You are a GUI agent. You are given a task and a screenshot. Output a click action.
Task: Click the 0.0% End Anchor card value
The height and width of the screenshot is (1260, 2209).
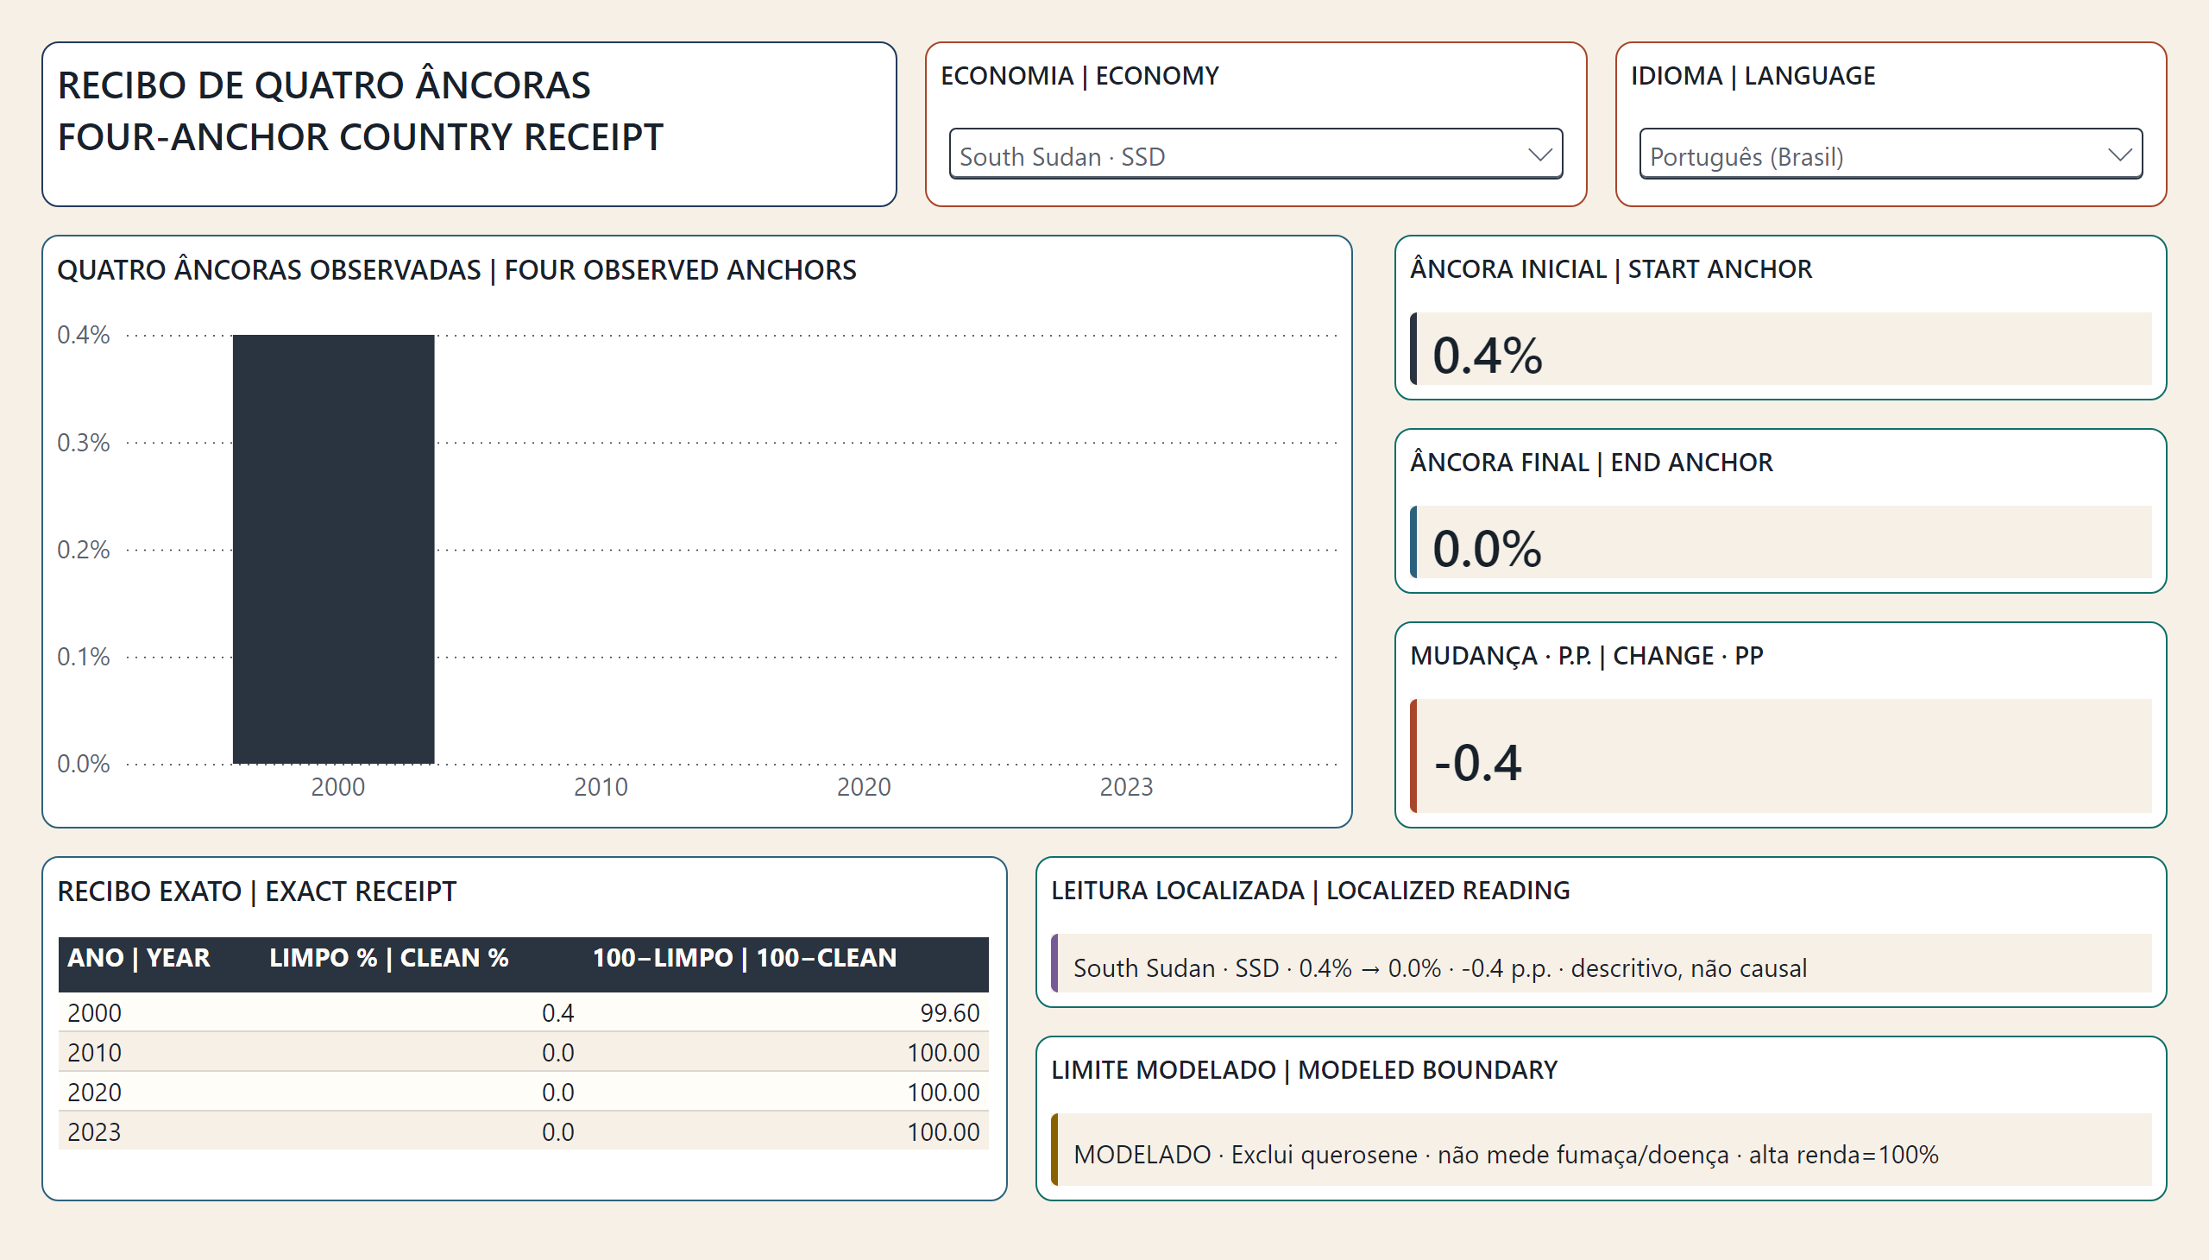click(1487, 549)
